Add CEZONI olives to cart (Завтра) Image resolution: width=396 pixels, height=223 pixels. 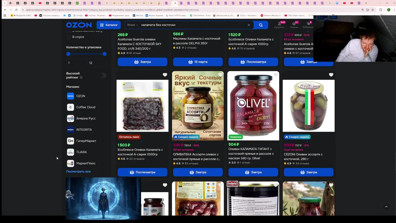308,172
